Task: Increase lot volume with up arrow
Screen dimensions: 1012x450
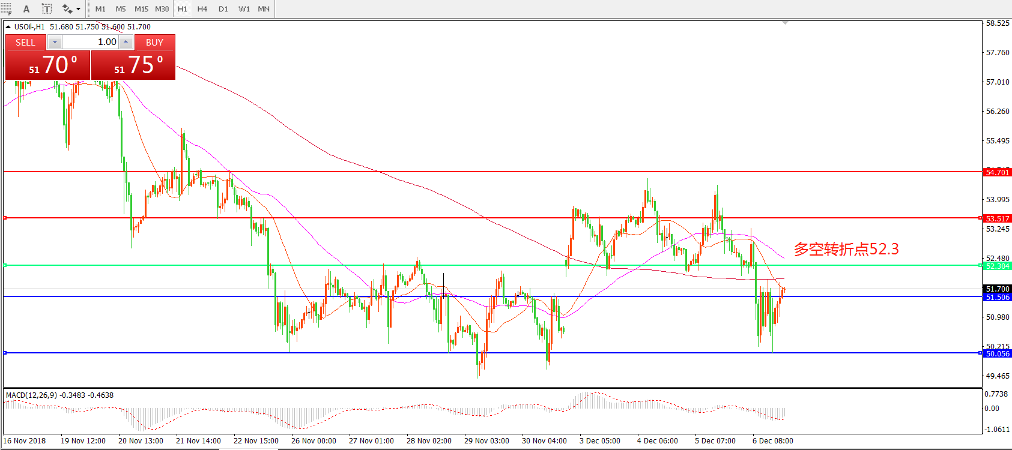Action: click(126, 42)
